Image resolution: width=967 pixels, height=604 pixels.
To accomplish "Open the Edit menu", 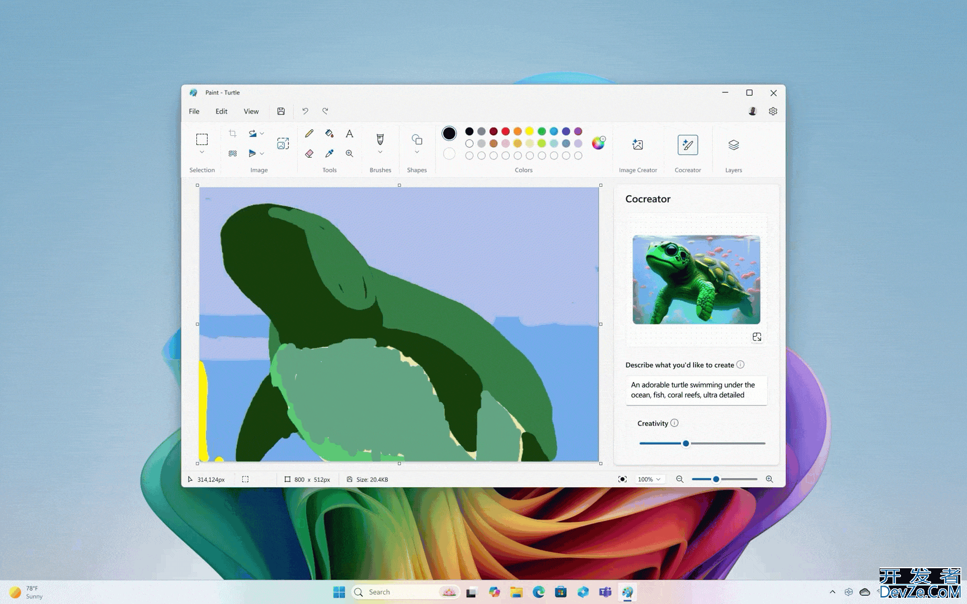I will coord(222,111).
